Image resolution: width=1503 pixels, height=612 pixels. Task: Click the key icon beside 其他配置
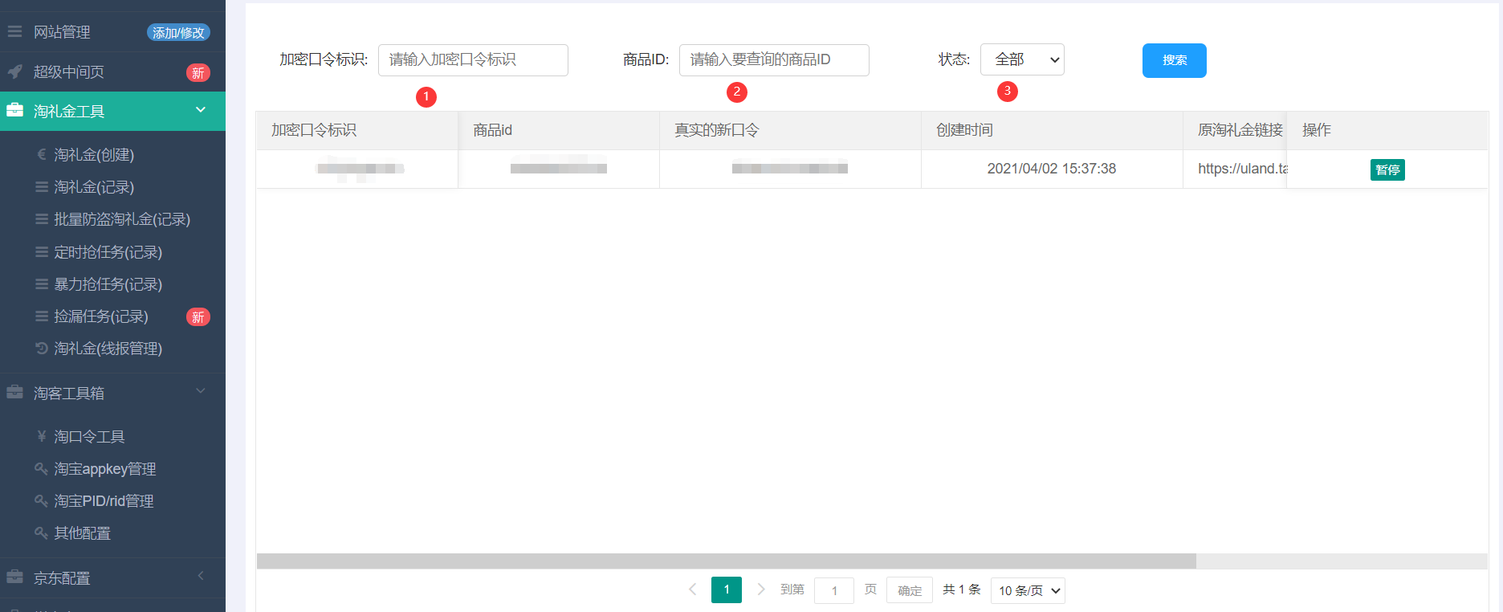click(42, 532)
